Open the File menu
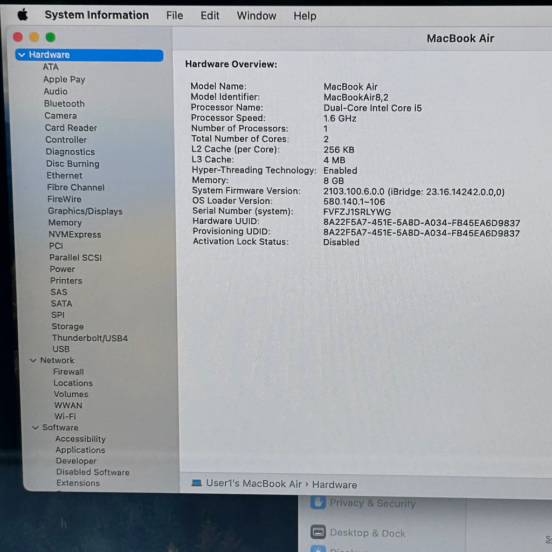Image resolution: width=552 pixels, height=552 pixels. (x=175, y=16)
